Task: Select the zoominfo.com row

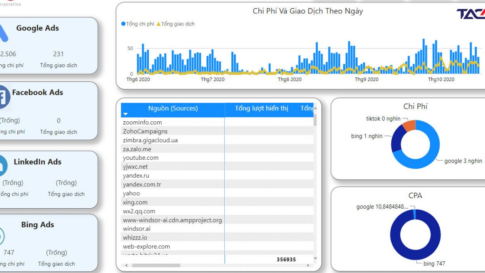Action: tap(217, 122)
